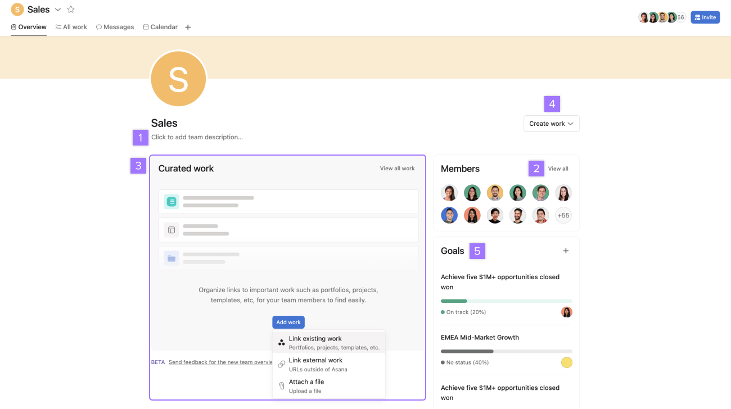Go to the Calendar tab
The height and width of the screenshot is (409, 731).
[x=160, y=27]
